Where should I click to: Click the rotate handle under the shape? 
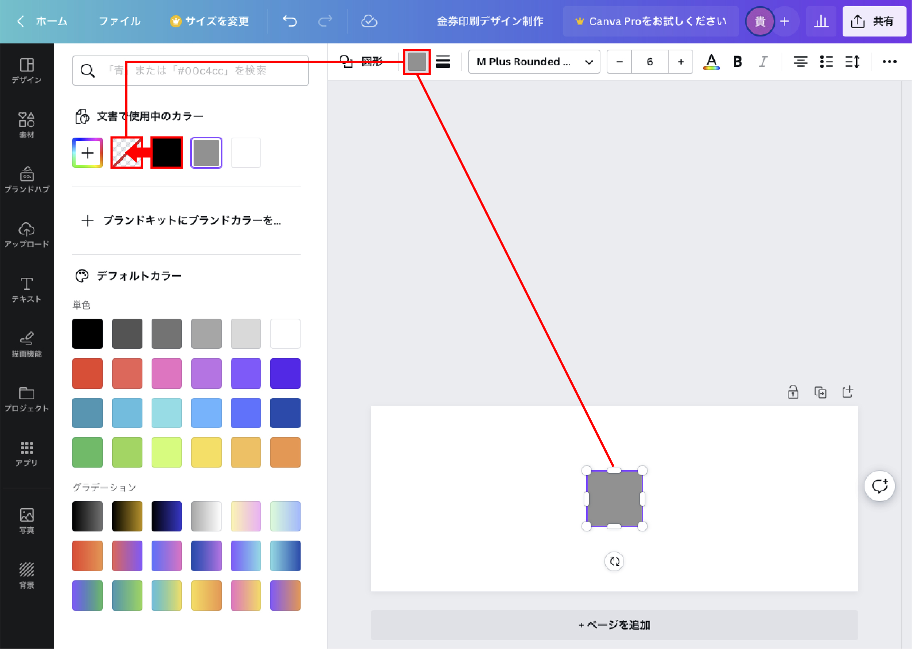click(614, 561)
